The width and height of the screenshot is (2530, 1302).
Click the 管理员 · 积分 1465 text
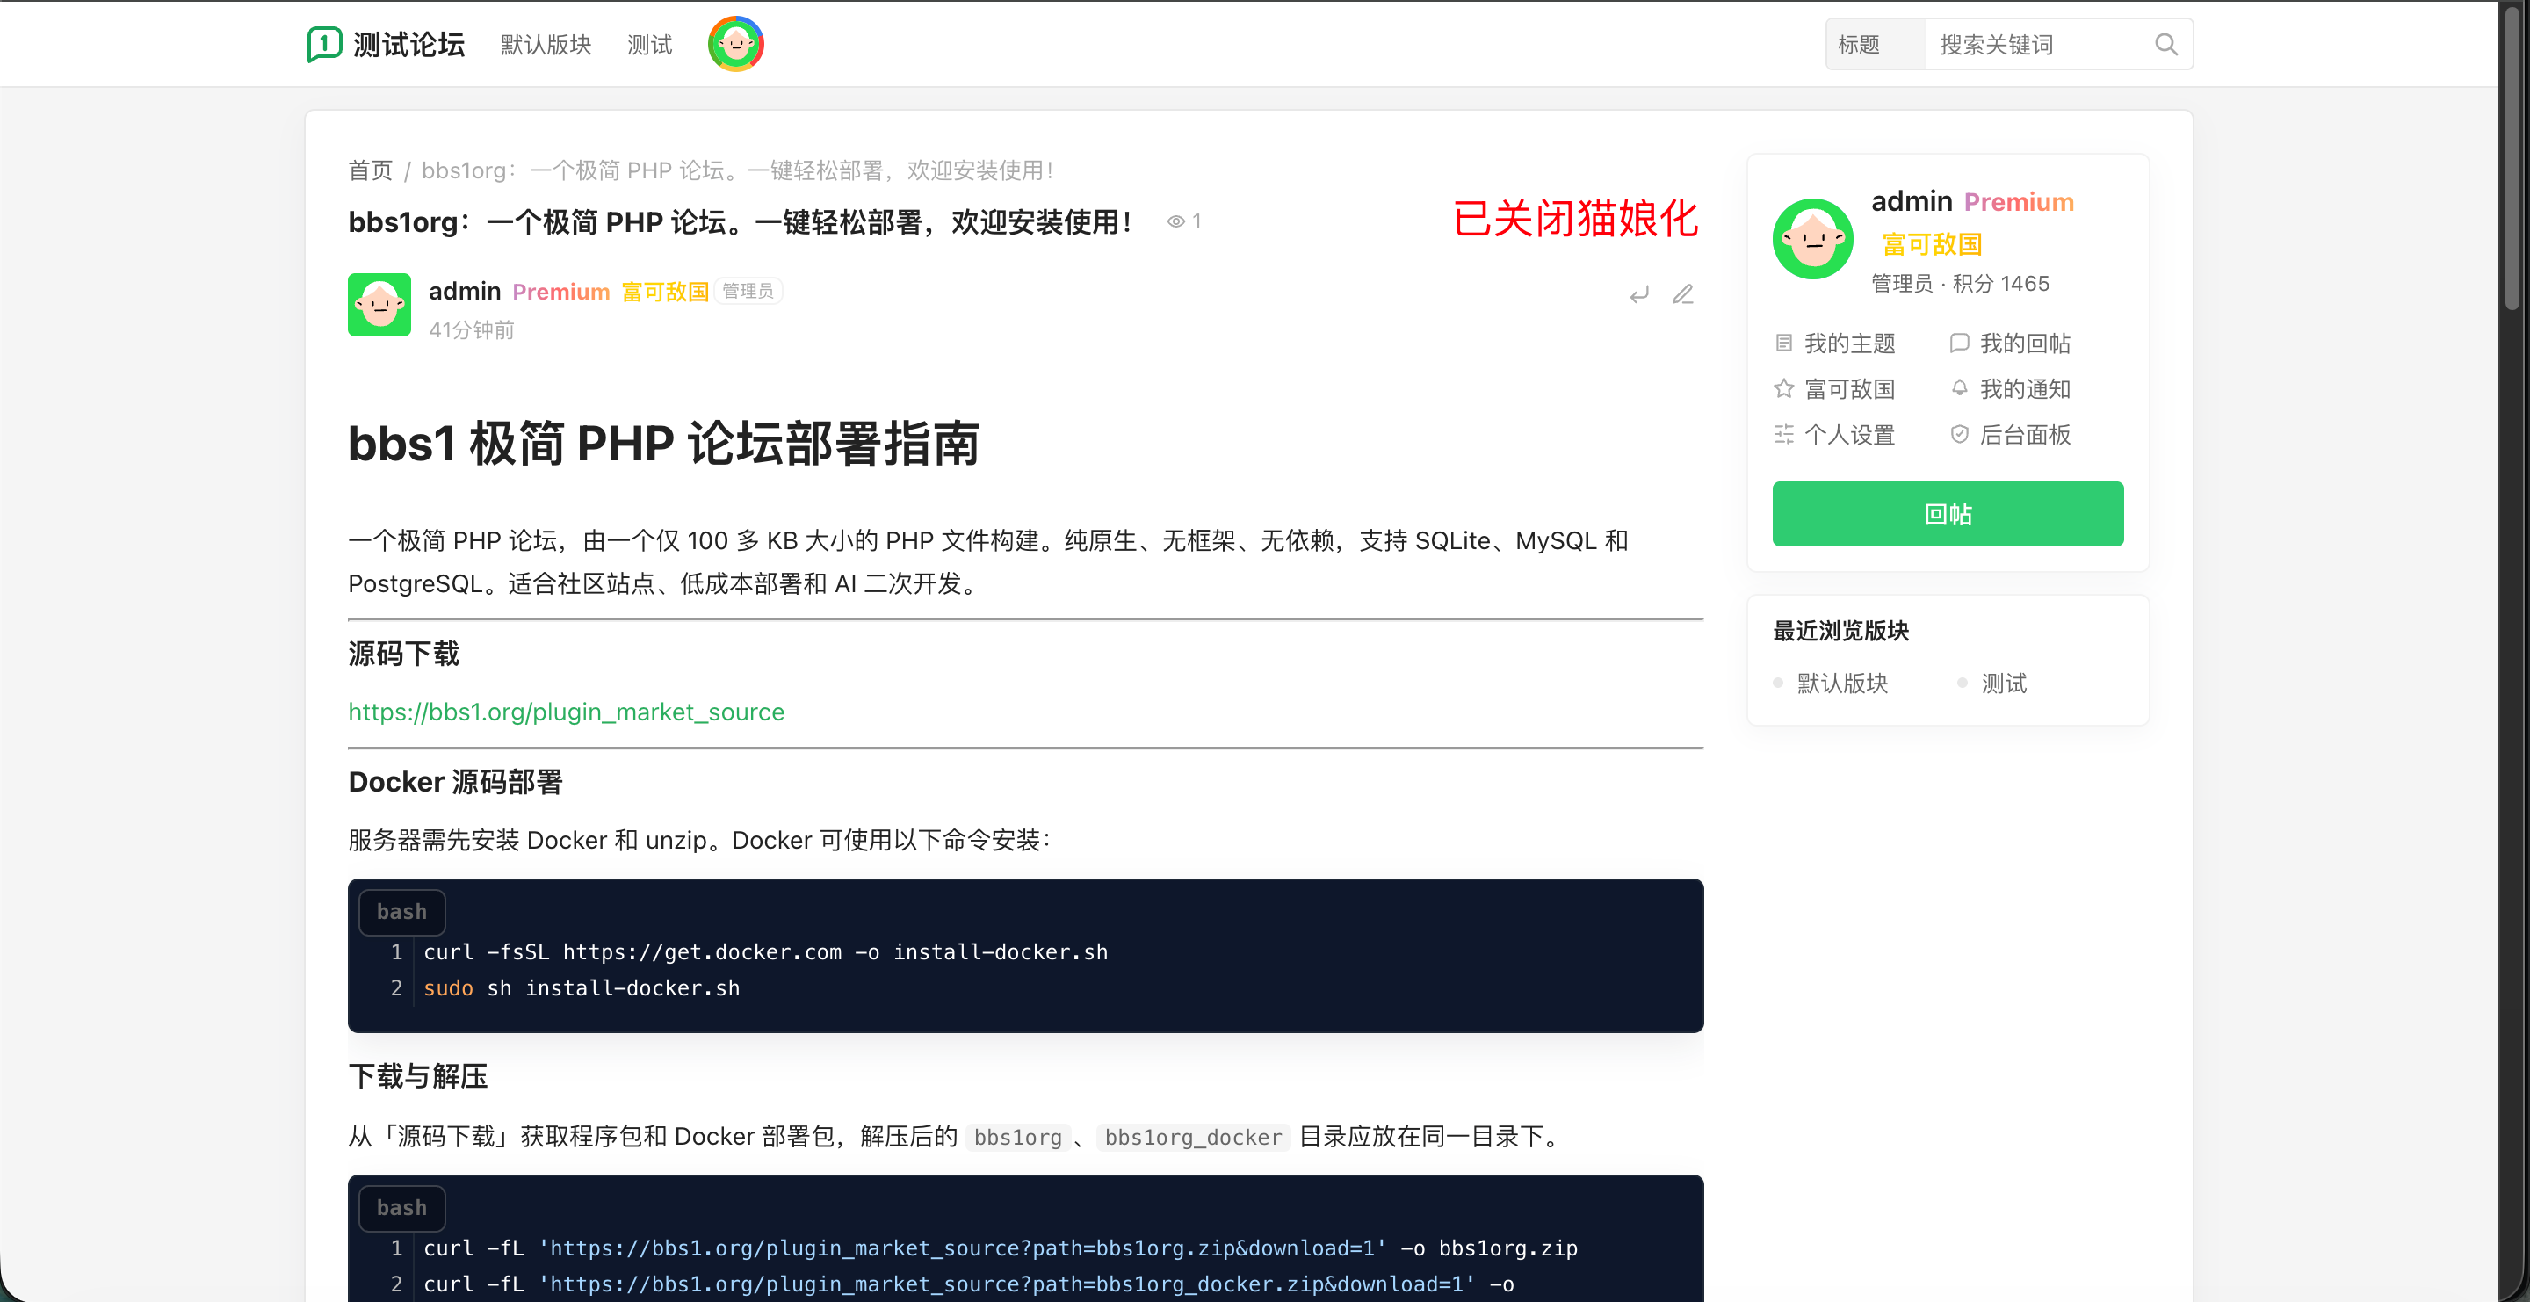[x=1959, y=284]
